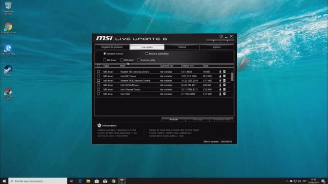This screenshot has width=328, height=184.
Task: Click the Descargar button
Action: coord(197,120)
